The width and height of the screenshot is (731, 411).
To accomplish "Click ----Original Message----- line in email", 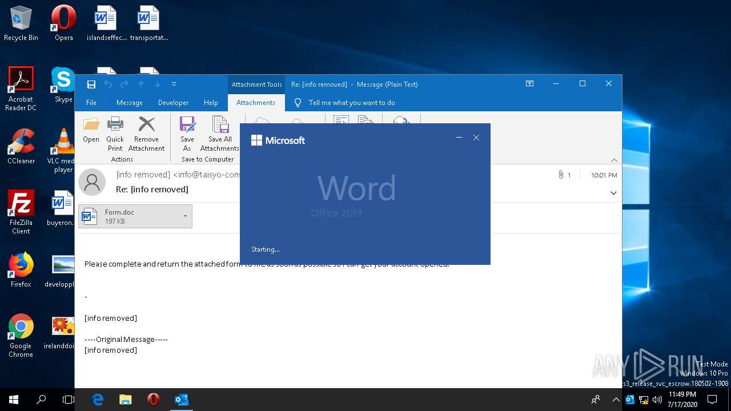I will pos(126,339).
